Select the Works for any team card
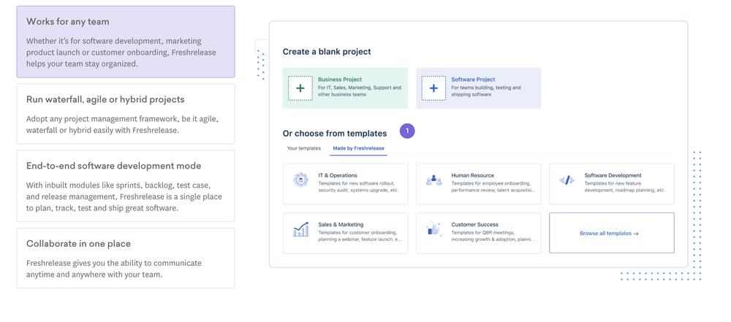 [x=126, y=42]
